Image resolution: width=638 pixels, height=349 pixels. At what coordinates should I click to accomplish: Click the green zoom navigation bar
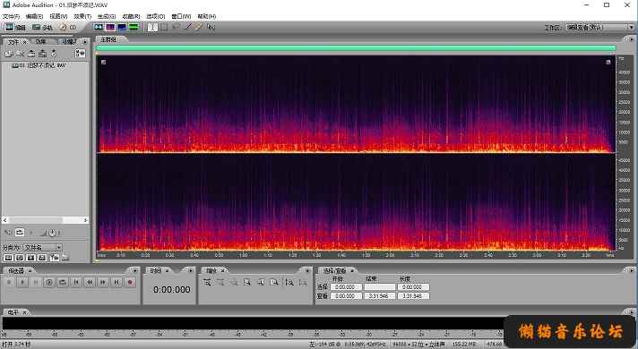click(356, 48)
